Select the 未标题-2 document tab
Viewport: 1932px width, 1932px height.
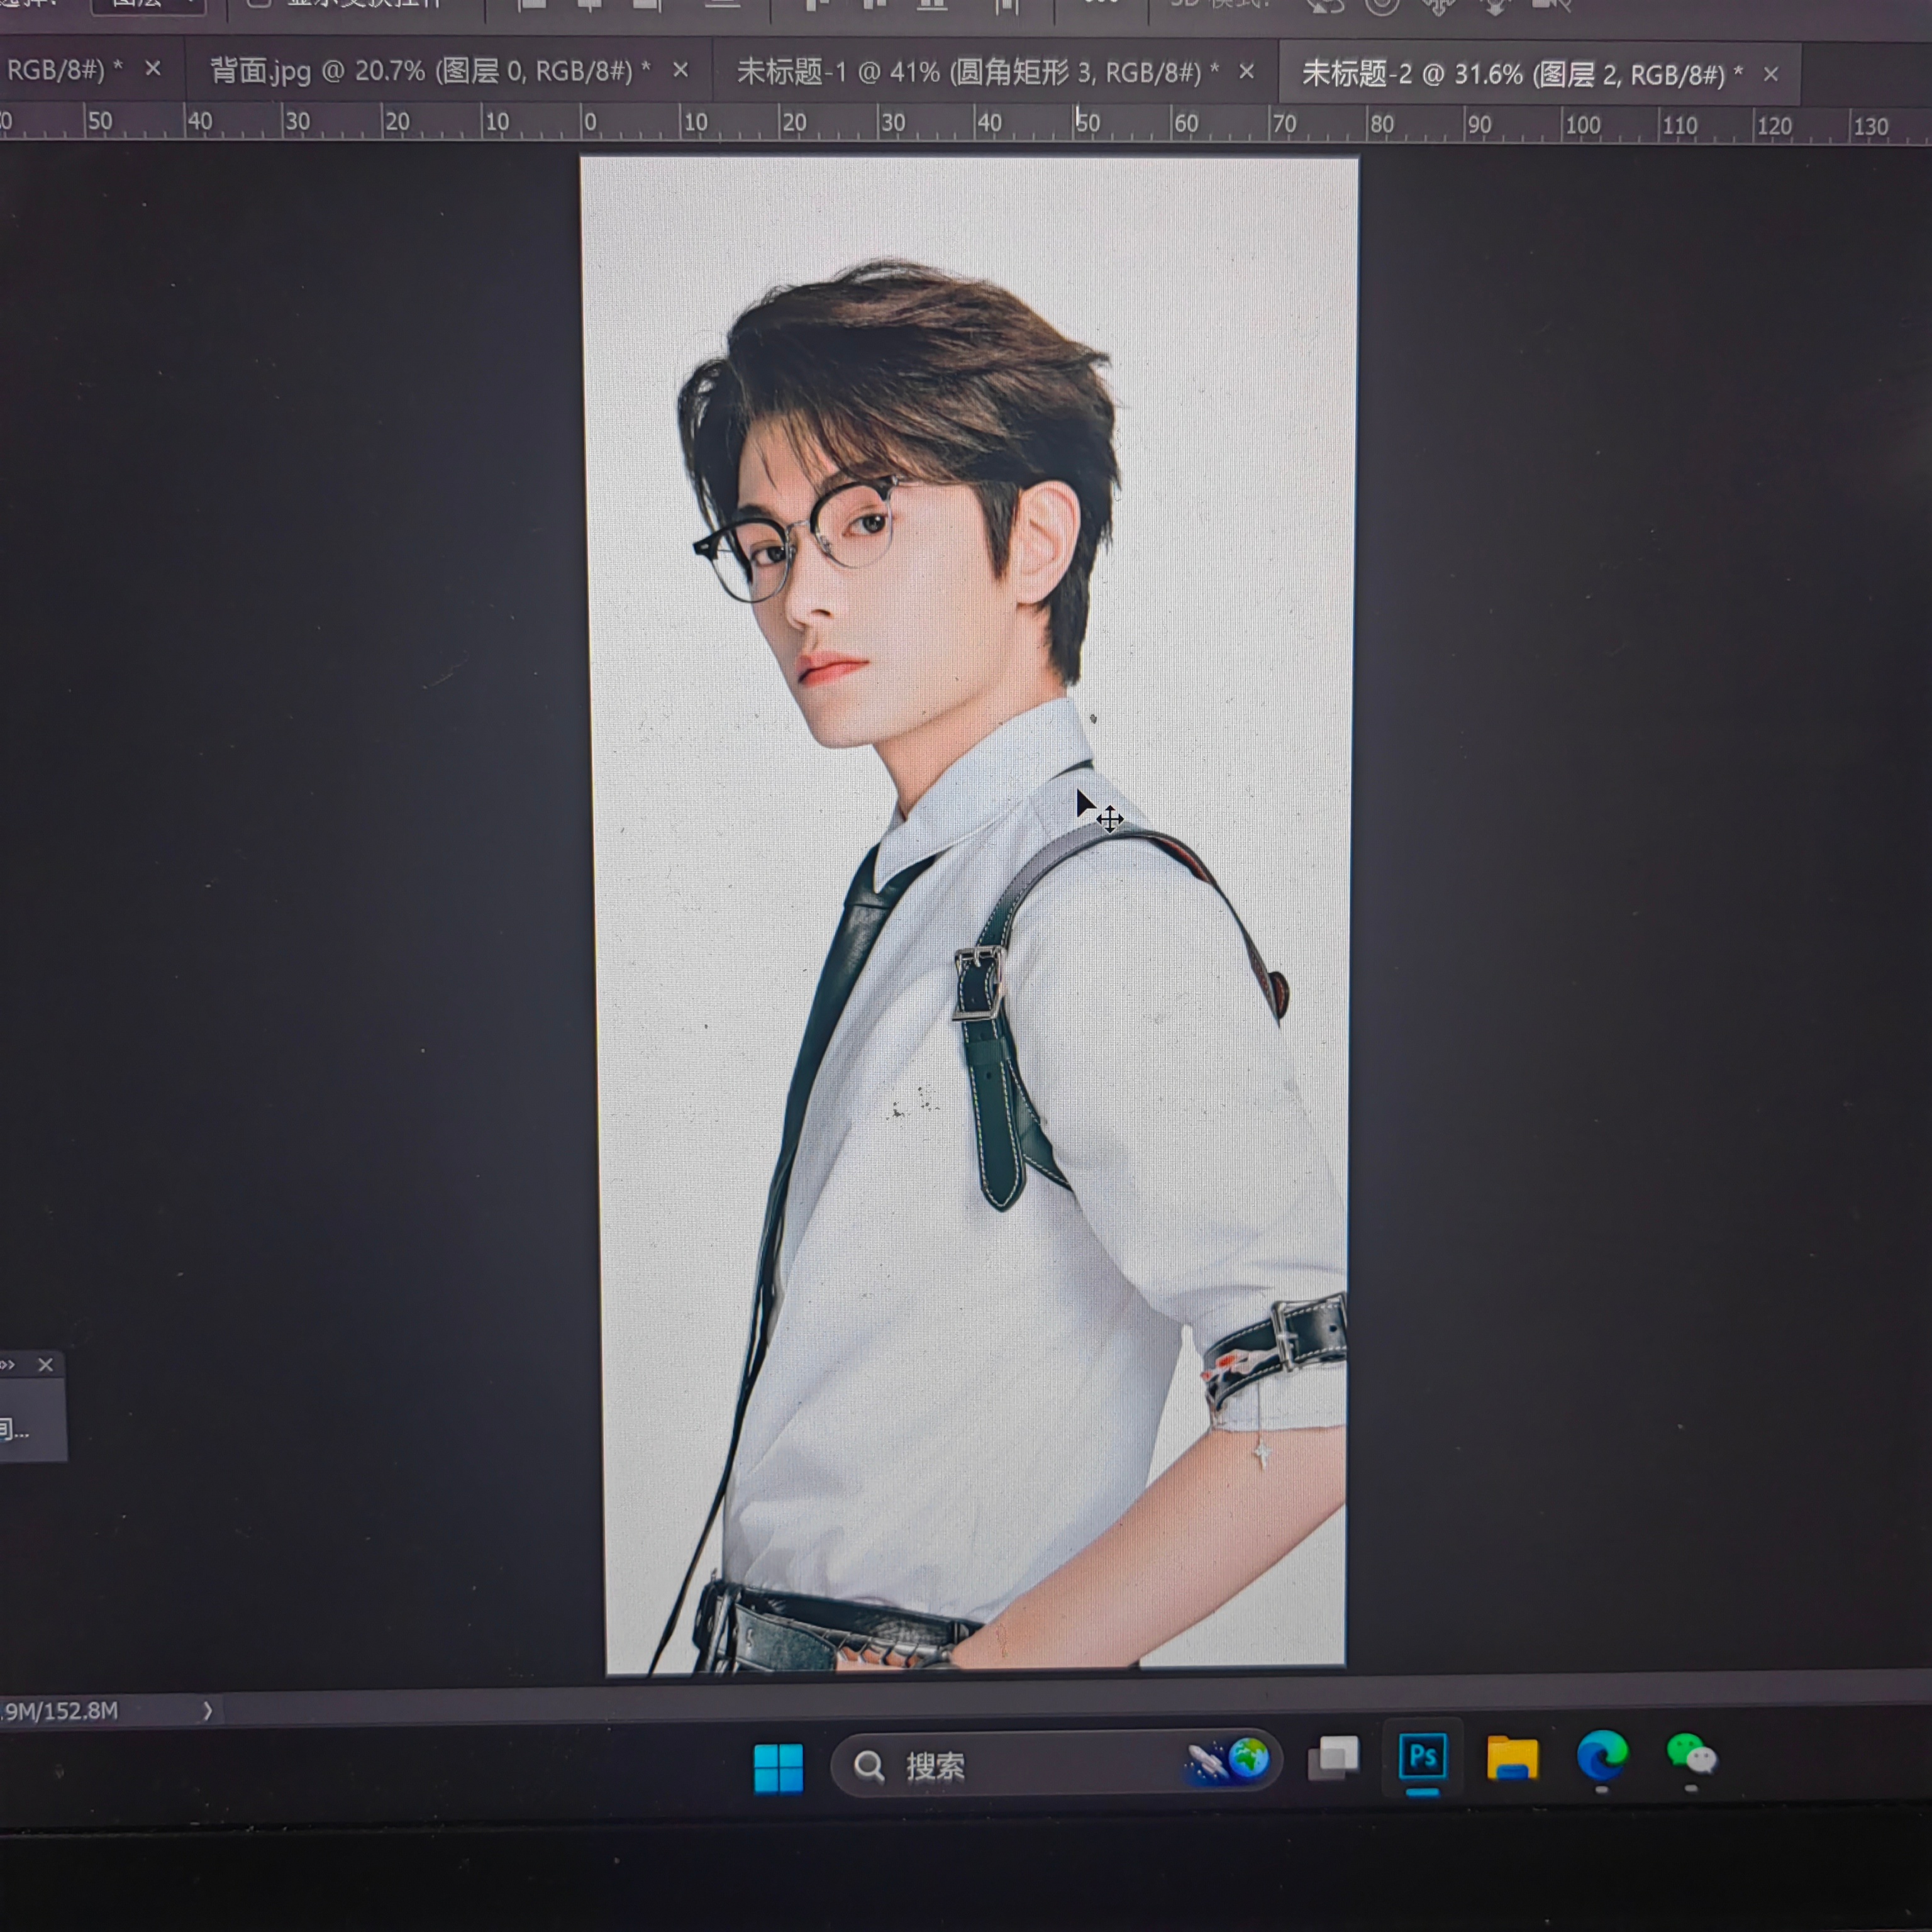(x=1520, y=74)
